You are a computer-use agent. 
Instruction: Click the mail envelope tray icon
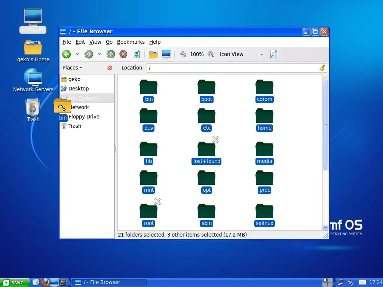[x=362, y=283]
